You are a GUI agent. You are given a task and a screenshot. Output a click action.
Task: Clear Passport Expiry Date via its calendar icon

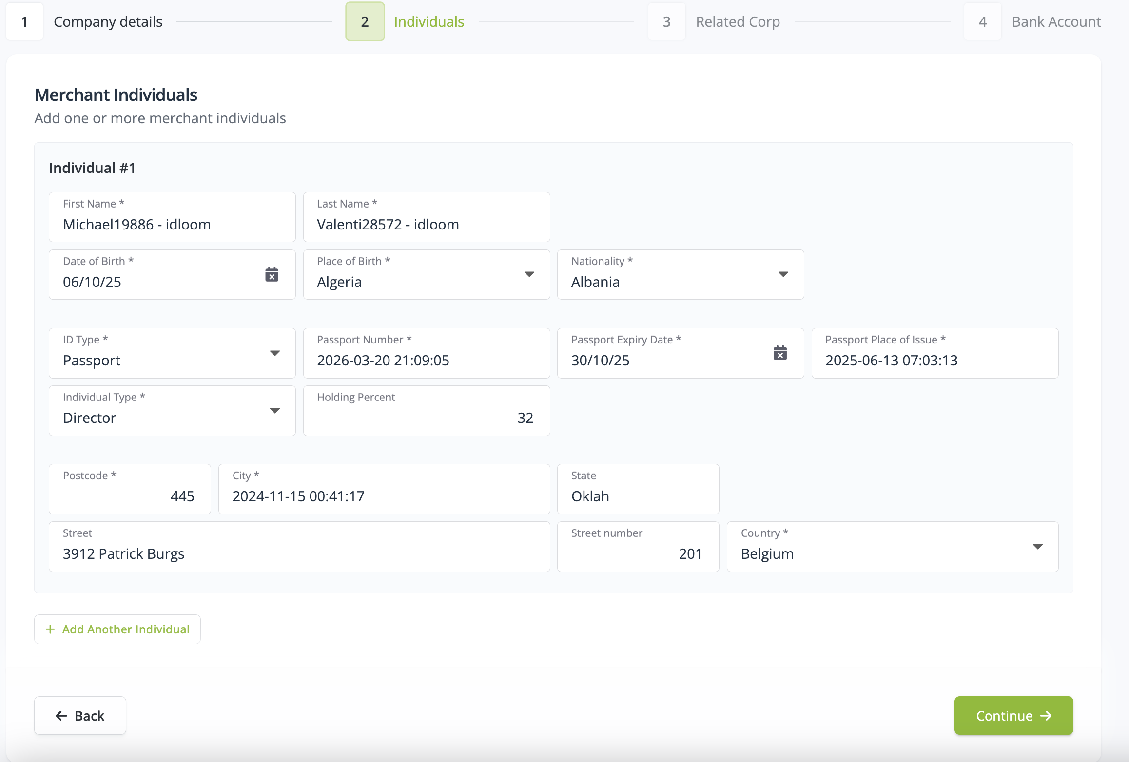click(x=780, y=352)
